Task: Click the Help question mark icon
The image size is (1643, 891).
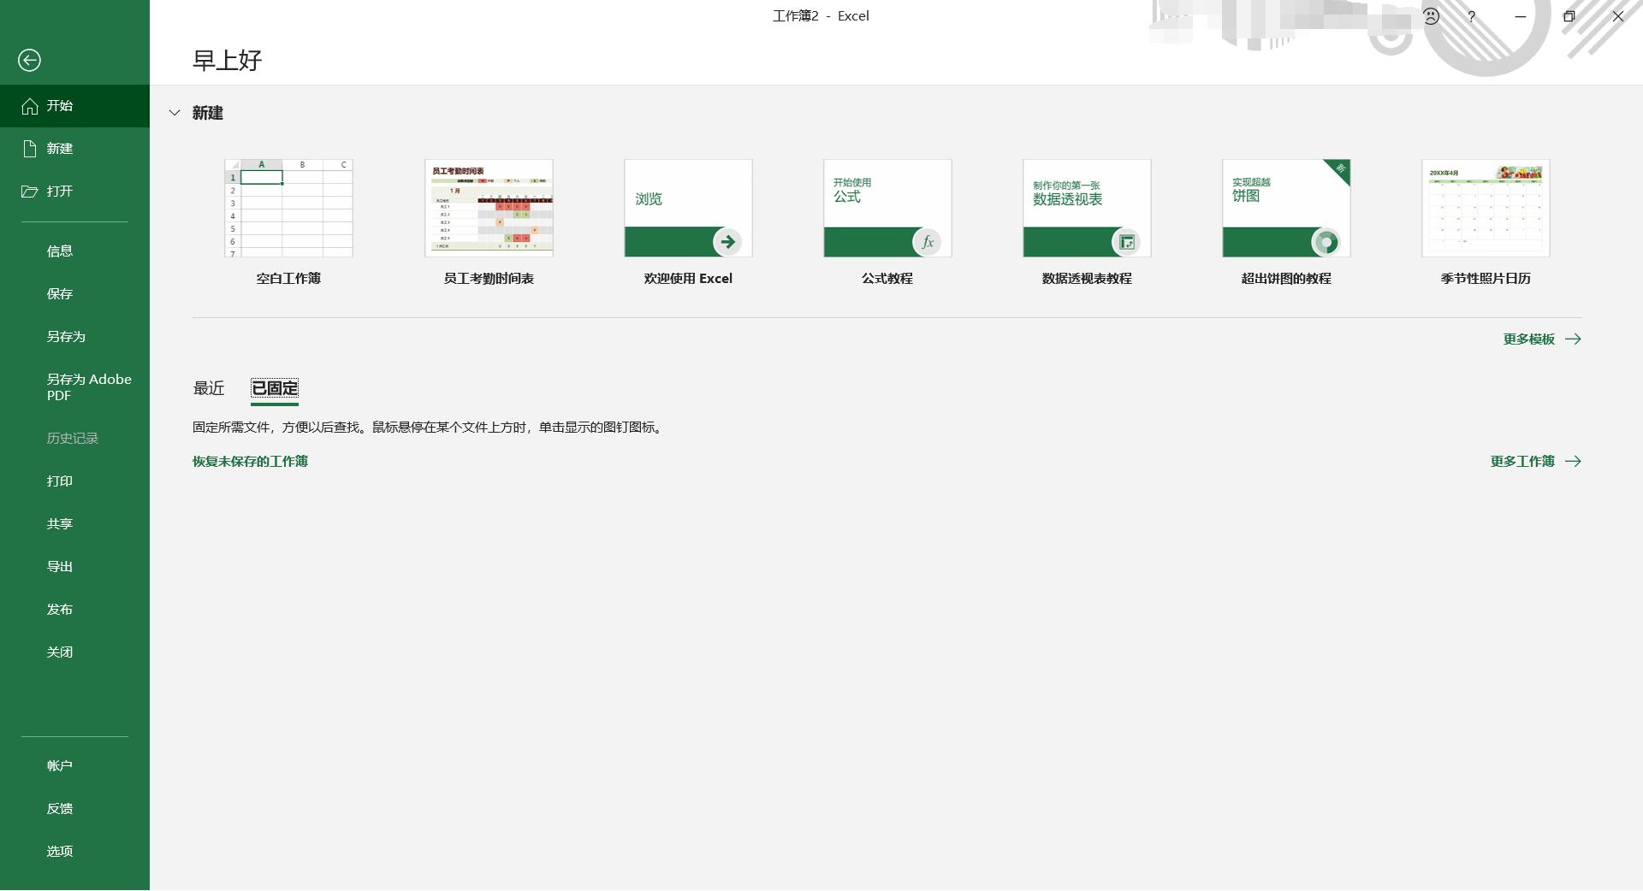Action: (x=1471, y=15)
